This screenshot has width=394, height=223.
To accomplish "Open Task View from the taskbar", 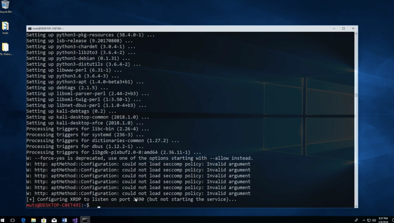I will (x=12, y=220).
